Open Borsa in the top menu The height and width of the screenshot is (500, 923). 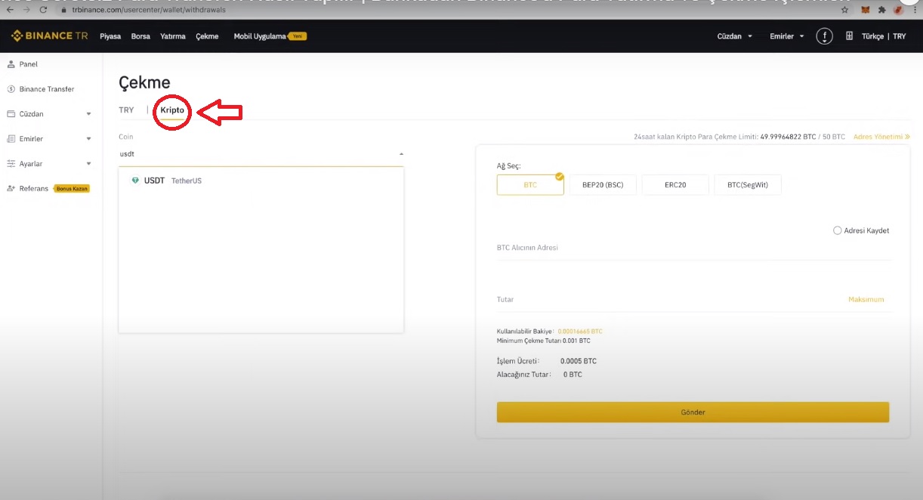click(140, 36)
